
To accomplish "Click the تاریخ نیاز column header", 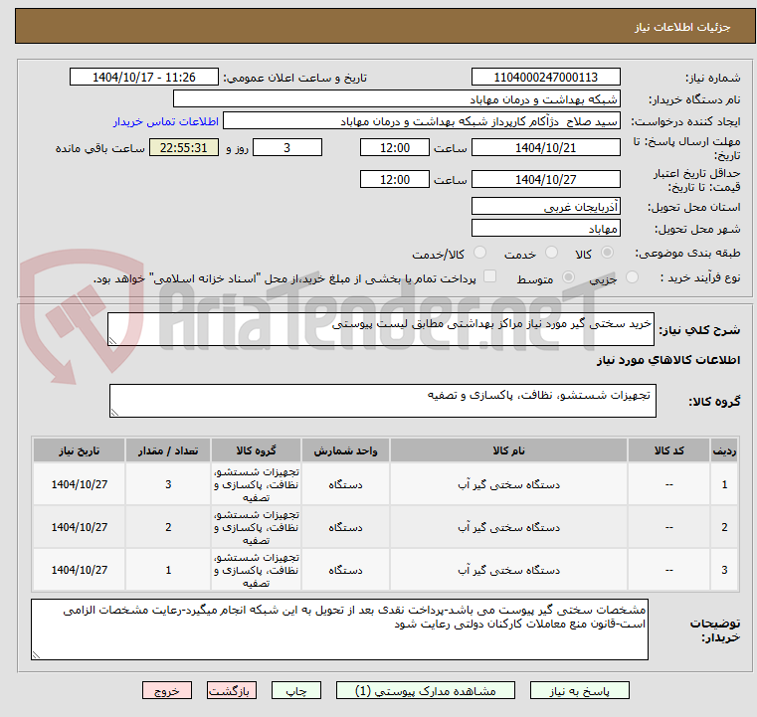I will (x=80, y=450).
